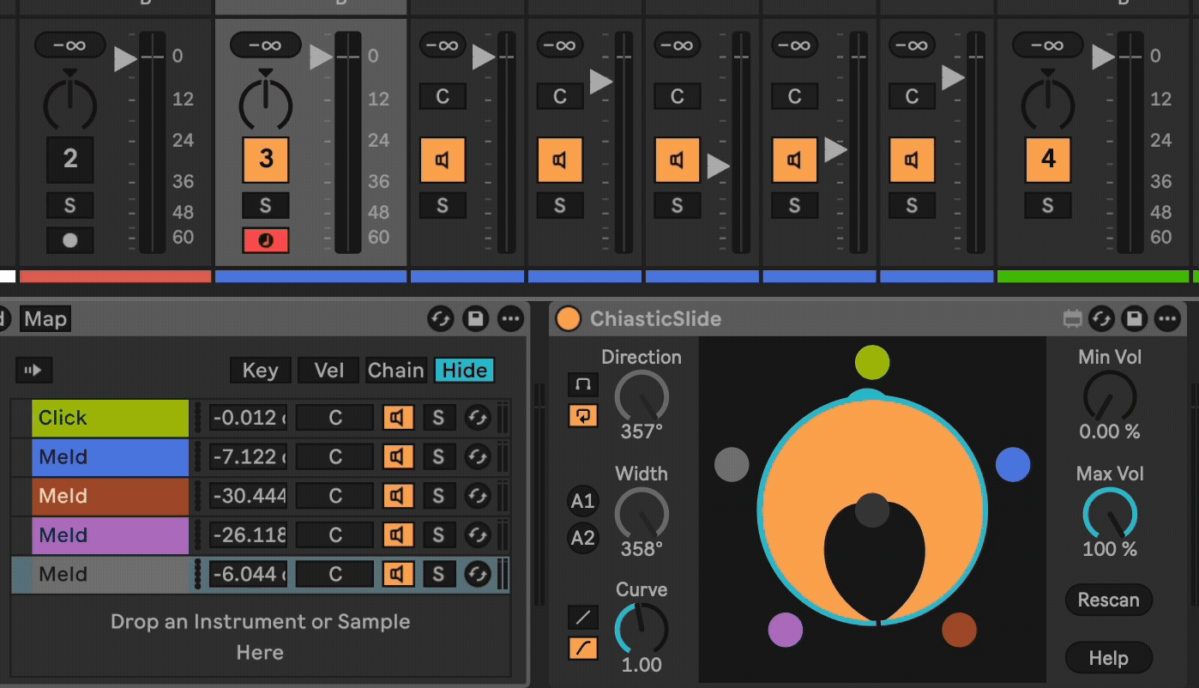Deactivate track 4 with its activator button
The height and width of the screenshot is (688, 1199).
click(1048, 160)
